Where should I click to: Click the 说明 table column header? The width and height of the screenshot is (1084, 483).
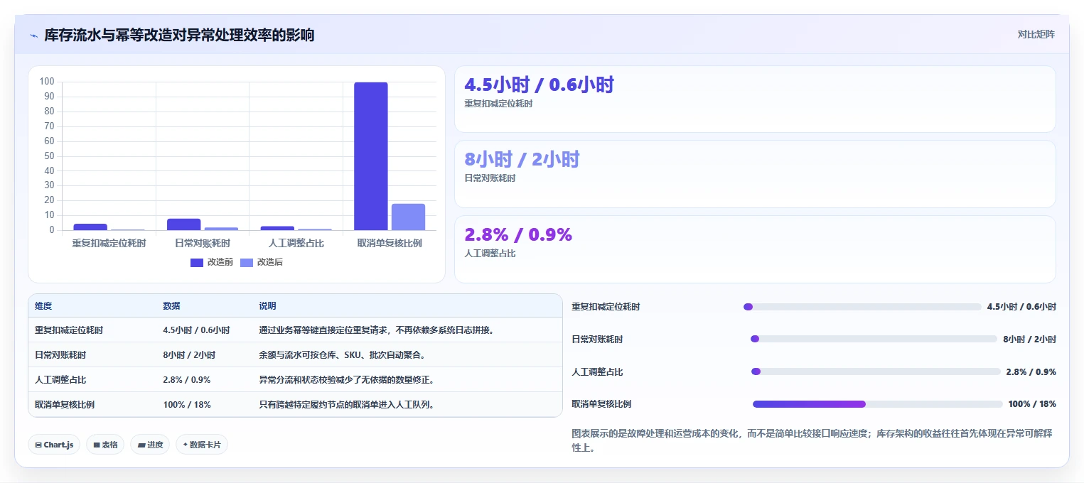pyautogui.click(x=267, y=306)
